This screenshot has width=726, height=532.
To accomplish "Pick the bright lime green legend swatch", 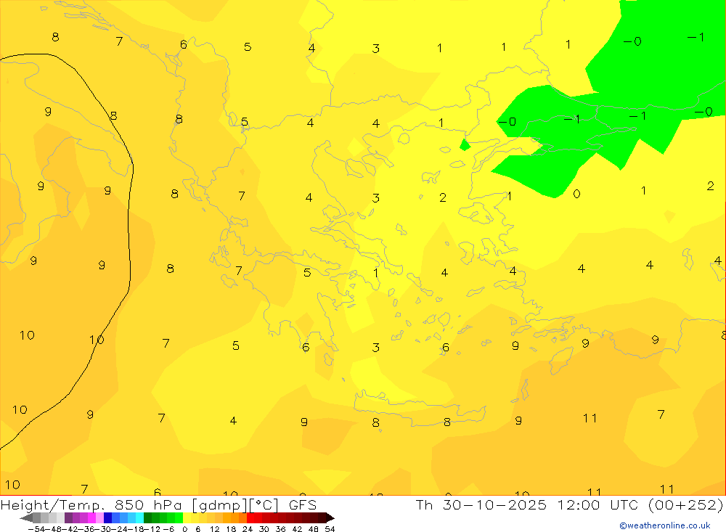I will [x=179, y=517].
